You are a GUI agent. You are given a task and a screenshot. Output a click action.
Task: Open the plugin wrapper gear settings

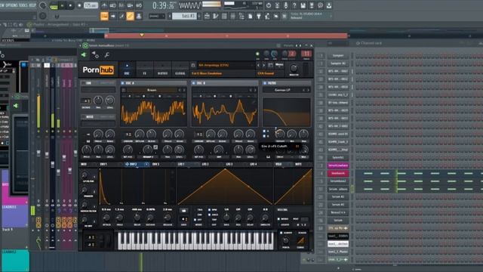coord(95,55)
